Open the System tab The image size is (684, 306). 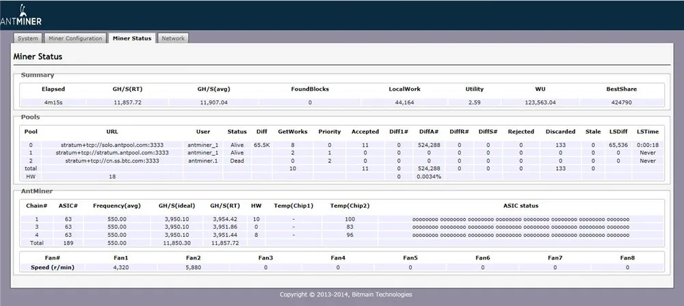pyautogui.click(x=28, y=38)
